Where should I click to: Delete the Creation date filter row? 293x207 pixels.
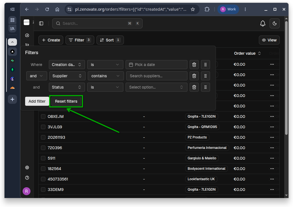(x=194, y=65)
